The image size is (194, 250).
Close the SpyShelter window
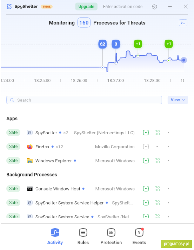(x=186, y=7)
